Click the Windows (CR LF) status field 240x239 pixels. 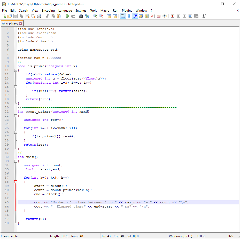tap(181, 236)
